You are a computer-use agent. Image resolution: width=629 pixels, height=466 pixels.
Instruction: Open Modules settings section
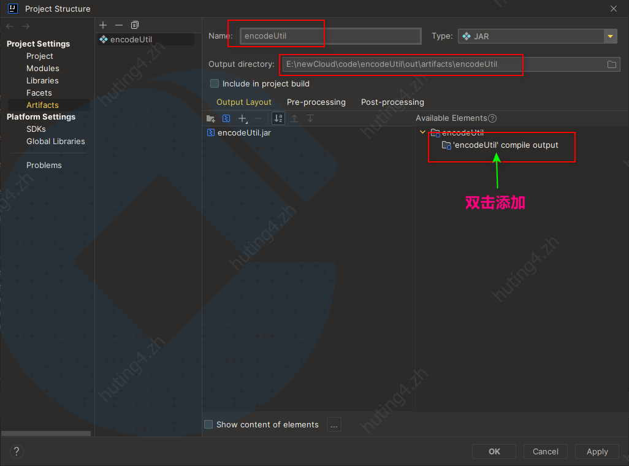pyautogui.click(x=43, y=68)
